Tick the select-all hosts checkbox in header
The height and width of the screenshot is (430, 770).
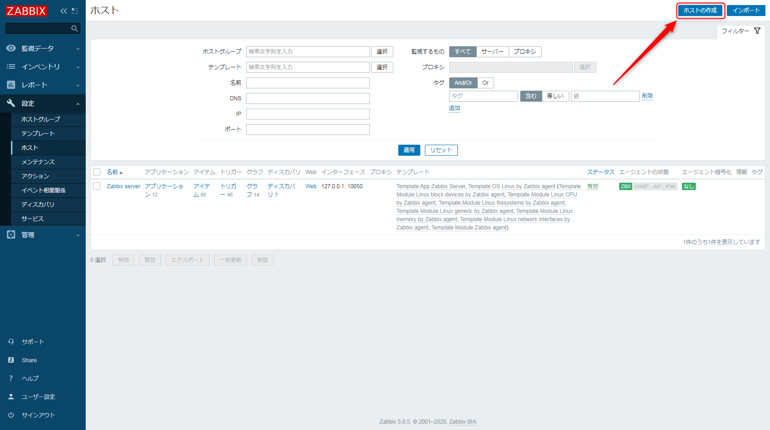[x=97, y=172]
